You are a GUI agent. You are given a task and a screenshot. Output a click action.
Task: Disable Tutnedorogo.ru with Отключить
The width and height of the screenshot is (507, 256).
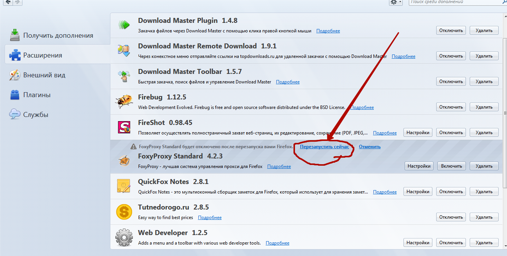coord(451,217)
